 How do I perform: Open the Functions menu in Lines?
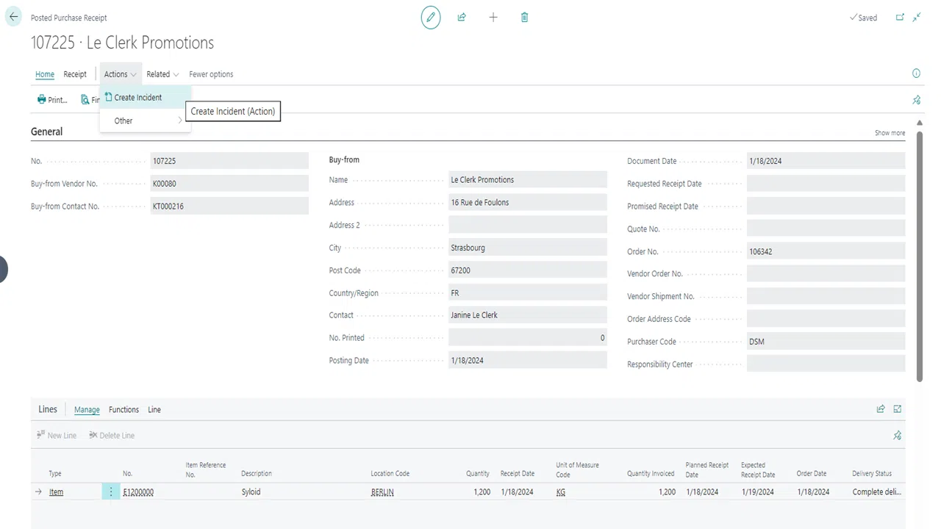[x=124, y=409]
